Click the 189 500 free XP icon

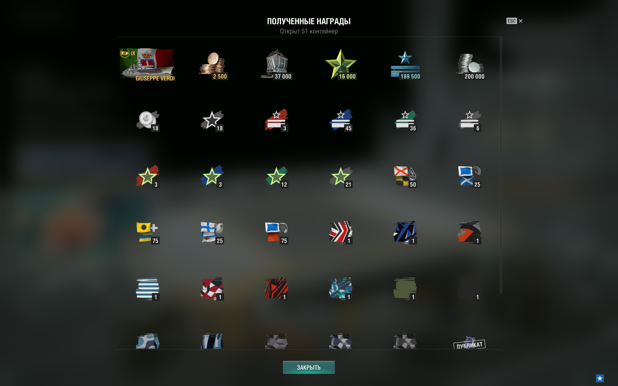pos(405,65)
